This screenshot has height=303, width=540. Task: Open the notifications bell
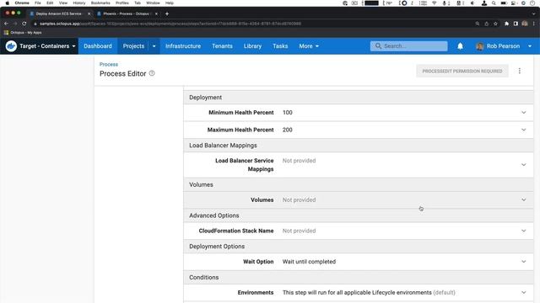(460, 46)
